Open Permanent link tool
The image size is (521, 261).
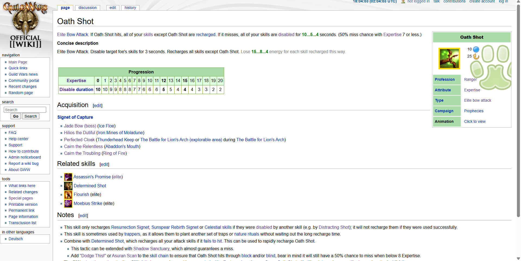click(21, 210)
